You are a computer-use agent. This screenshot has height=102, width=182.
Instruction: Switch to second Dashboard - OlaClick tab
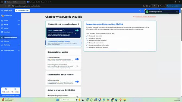[37, 2]
